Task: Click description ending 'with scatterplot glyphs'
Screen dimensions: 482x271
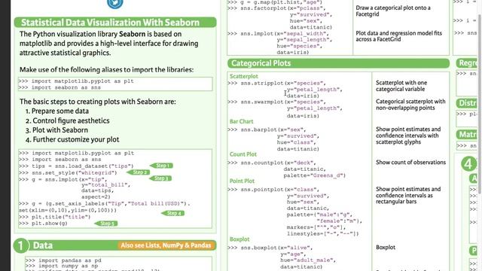Action: (x=408, y=135)
